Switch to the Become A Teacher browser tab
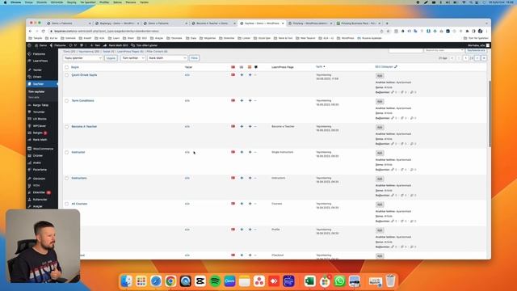This screenshot has width=517, height=291. click(x=213, y=23)
